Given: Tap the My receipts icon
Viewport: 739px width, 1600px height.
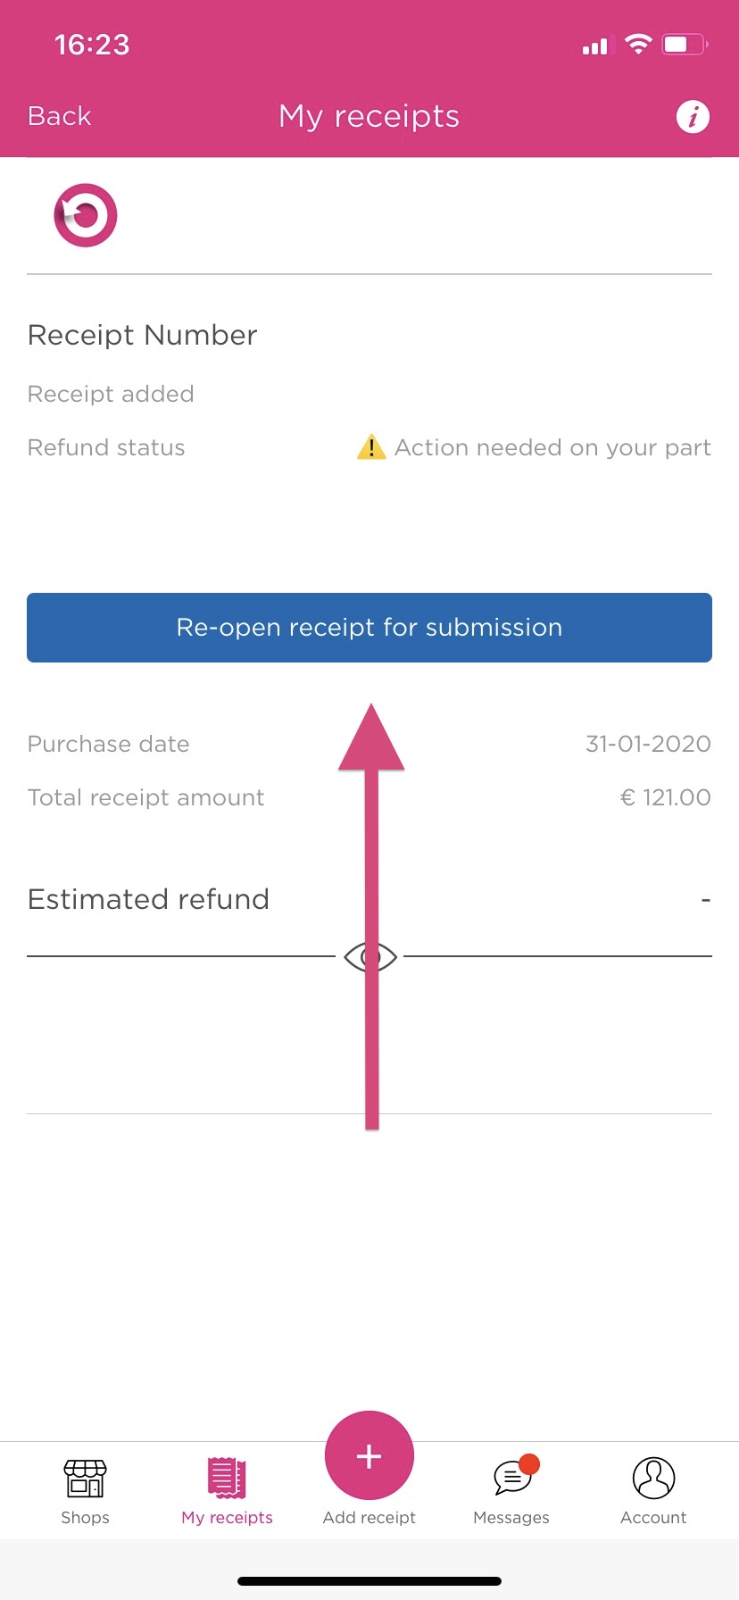Looking at the screenshot, I should (227, 1478).
